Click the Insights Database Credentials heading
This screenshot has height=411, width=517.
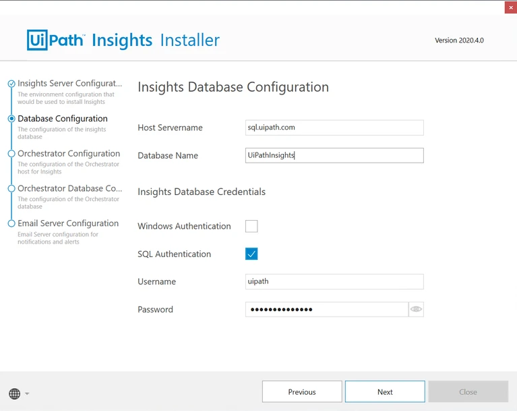pyautogui.click(x=202, y=192)
